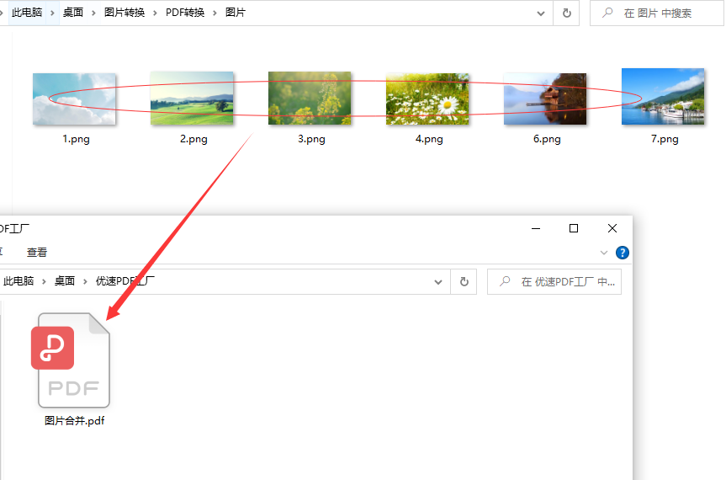
Task: Click the 2.png file name
Action: [193, 139]
